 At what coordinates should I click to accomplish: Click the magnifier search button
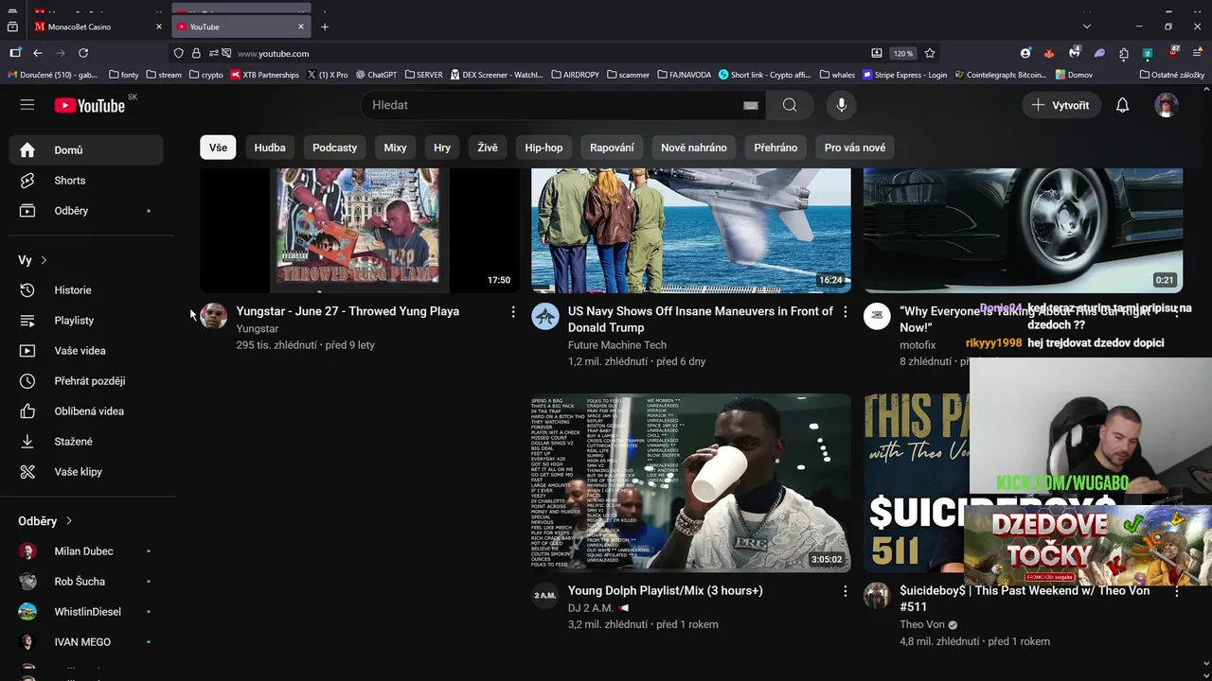(x=790, y=105)
